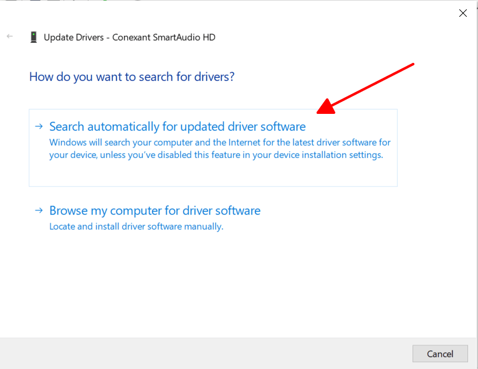This screenshot has height=369, width=478.
Task: Click the words 'Conexant SmartAudio HD' in title
Action: tap(164, 37)
